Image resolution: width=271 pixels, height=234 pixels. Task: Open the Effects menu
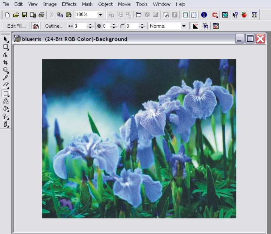pos(69,4)
